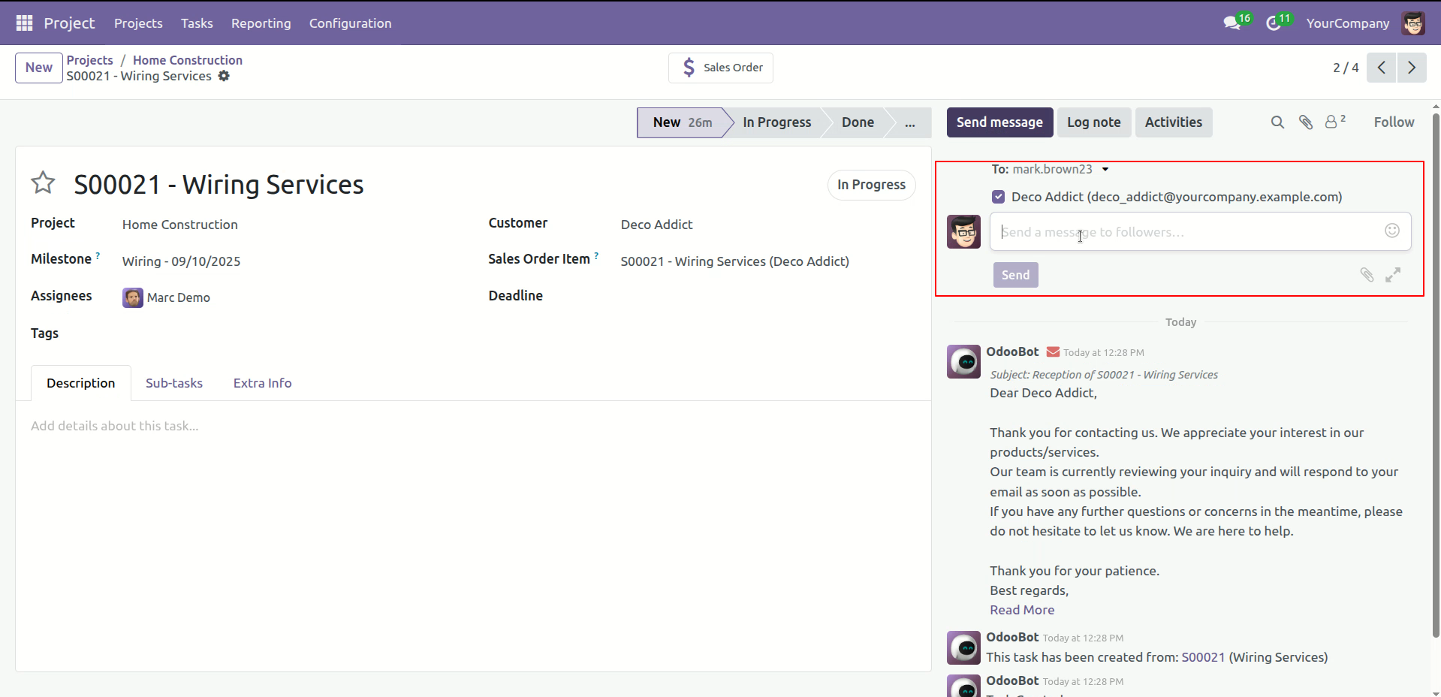Expand composer to full editor
The height and width of the screenshot is (697, 1441).
pyautogui.click(x=1393, y=275)
